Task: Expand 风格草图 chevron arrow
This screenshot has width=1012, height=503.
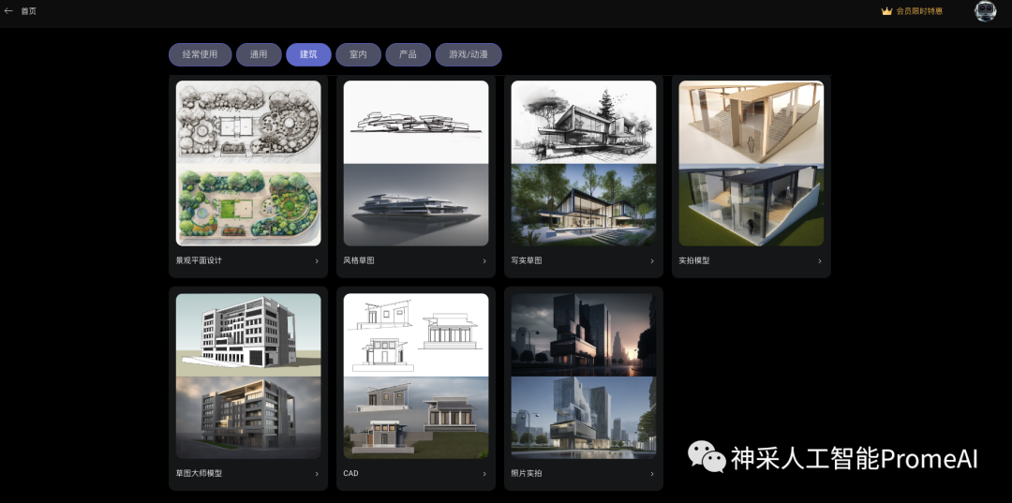Action: (x=484, y=261)
